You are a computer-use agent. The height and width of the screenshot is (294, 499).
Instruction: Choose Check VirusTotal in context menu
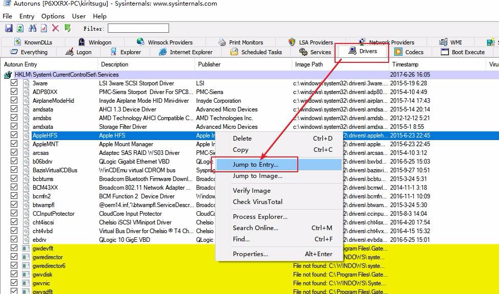(279, 201)
